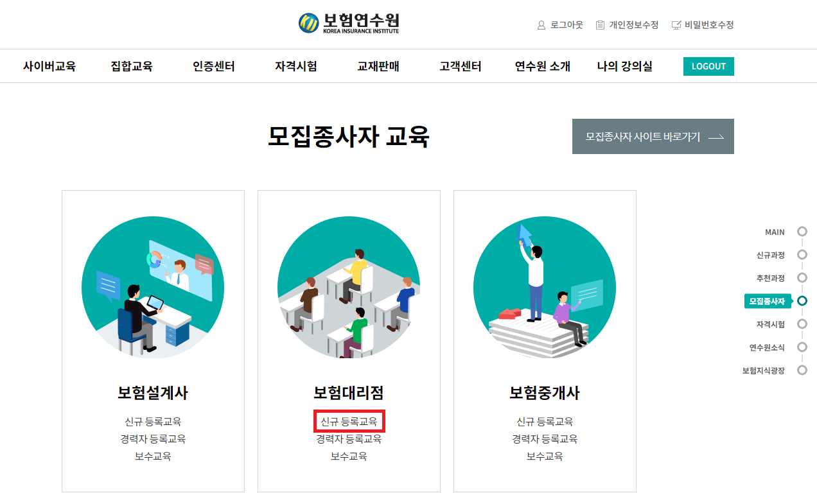Open the 사이버교육 main menu
The image size is (817, 502).
point(49,66)
